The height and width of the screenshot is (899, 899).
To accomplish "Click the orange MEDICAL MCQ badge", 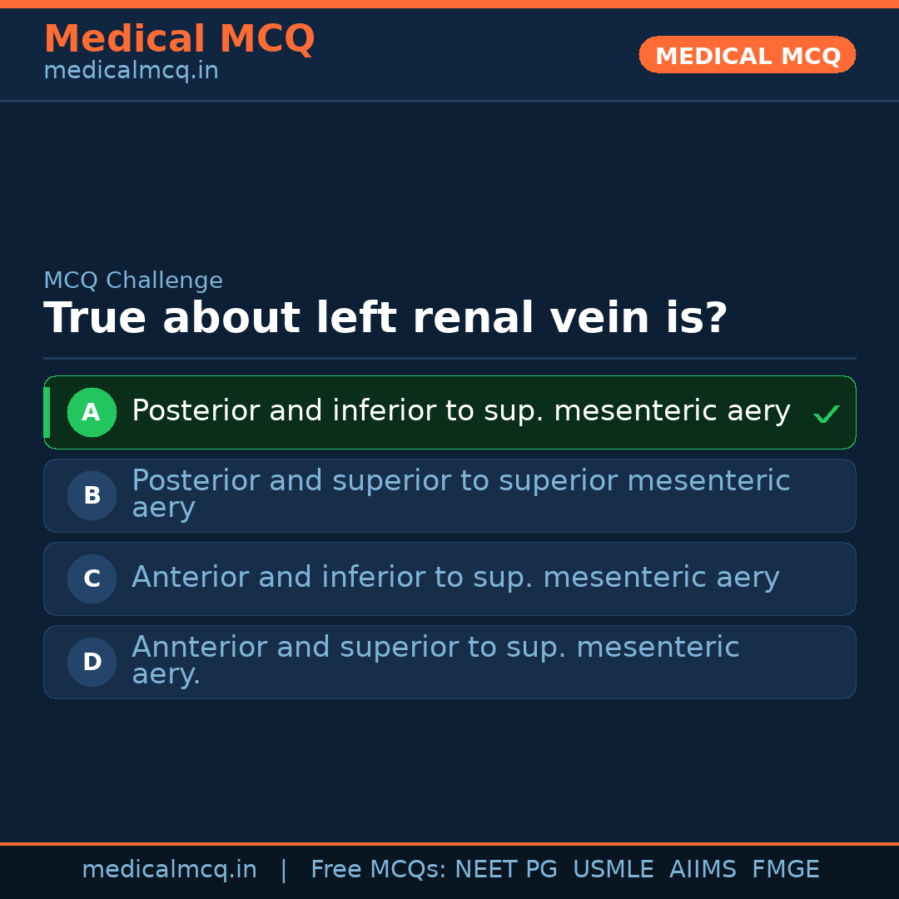I will tap(747, 55).
